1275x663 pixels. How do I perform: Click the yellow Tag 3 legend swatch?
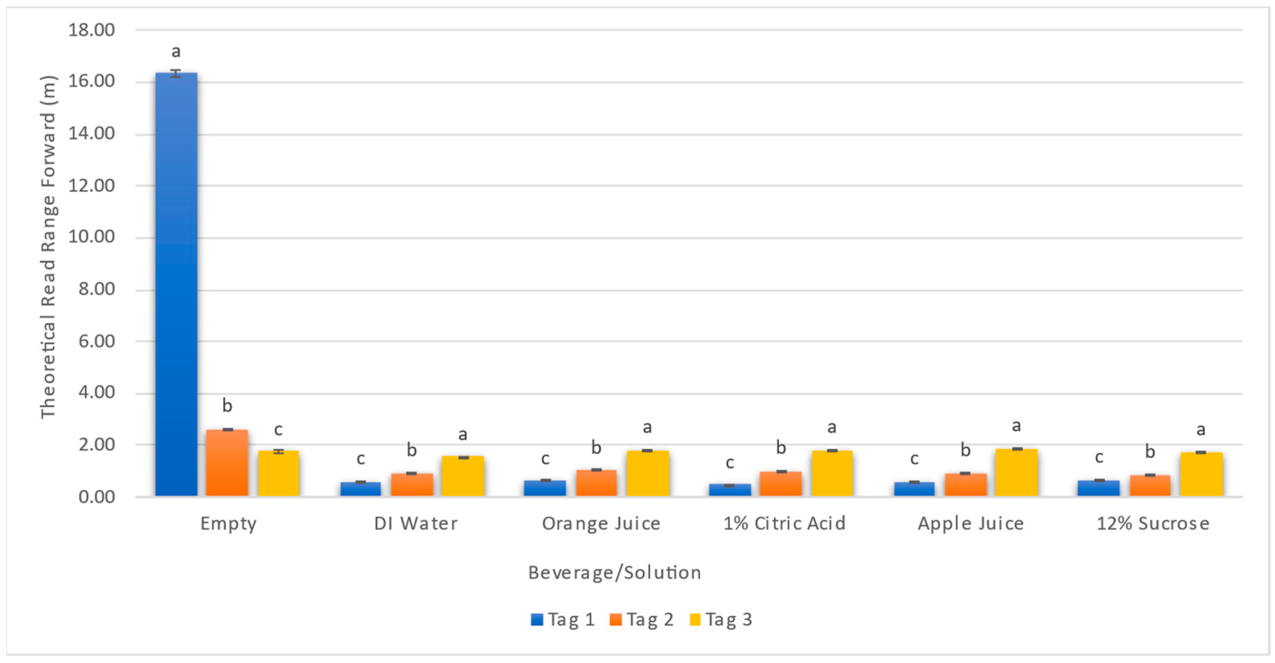[x=695, y=620]
